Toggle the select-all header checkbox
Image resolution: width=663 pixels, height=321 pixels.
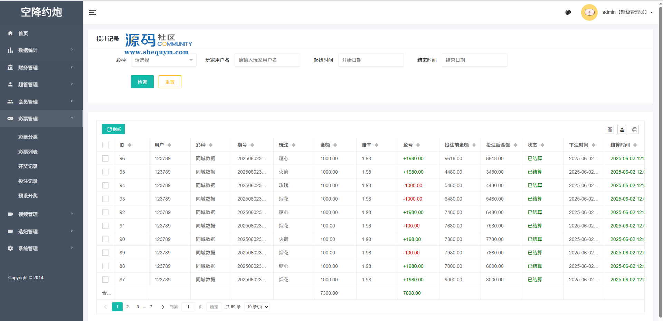click(105, 145)
